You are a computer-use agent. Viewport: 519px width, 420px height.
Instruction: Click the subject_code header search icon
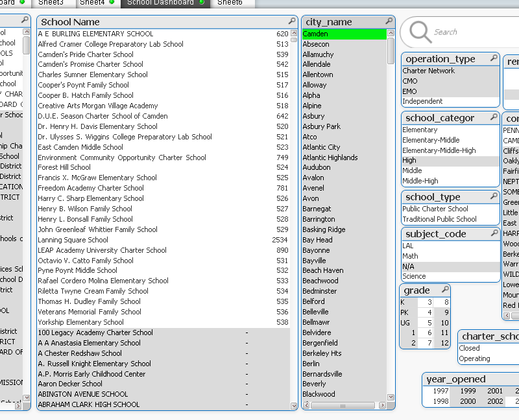(x=493, y=234)
